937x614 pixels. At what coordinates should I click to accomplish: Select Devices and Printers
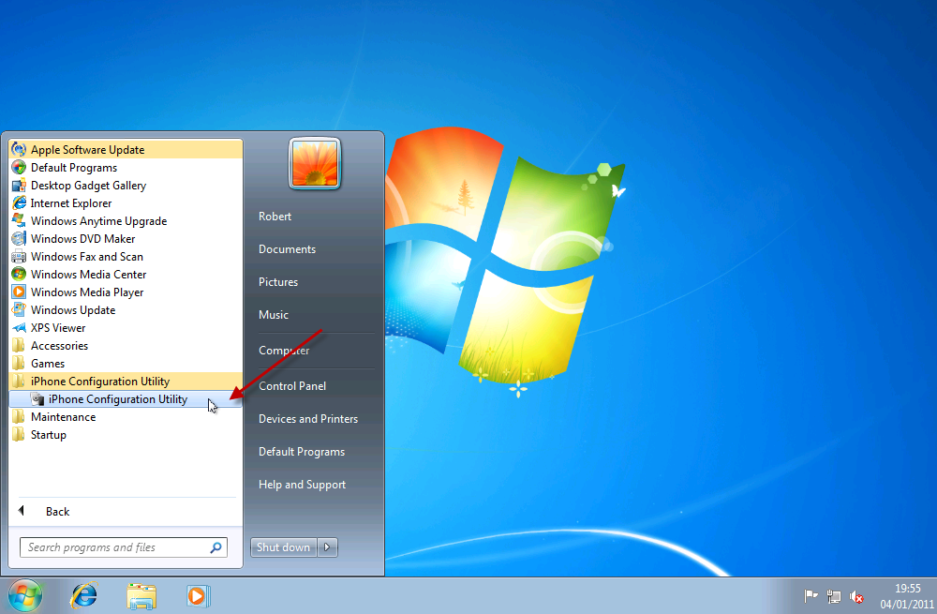pos(307,419)
